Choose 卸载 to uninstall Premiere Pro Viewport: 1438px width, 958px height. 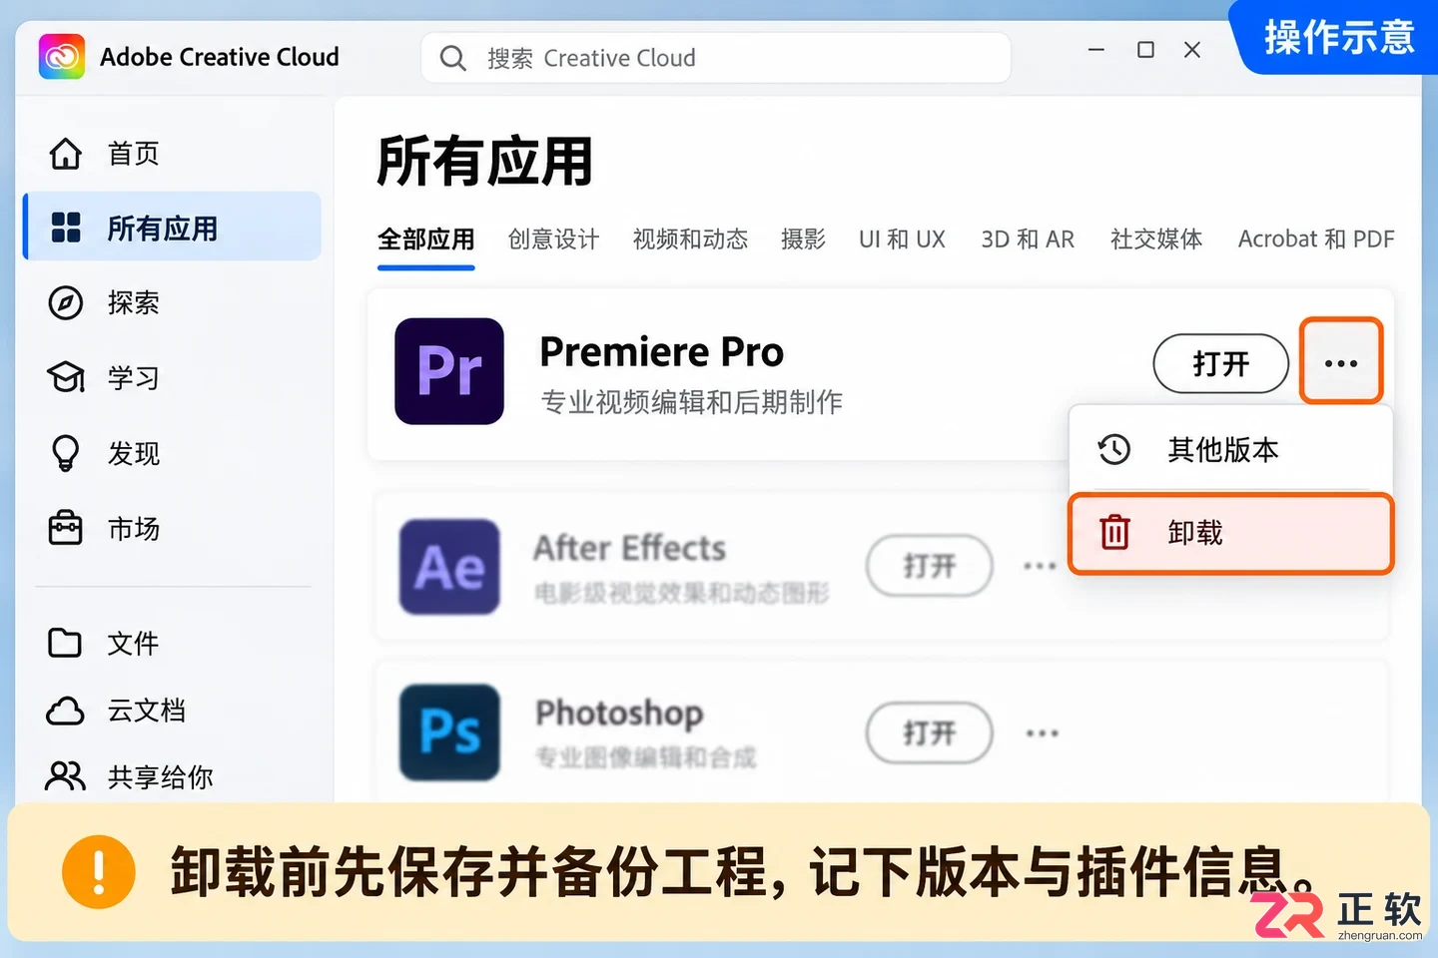[x=1231, y=533]
